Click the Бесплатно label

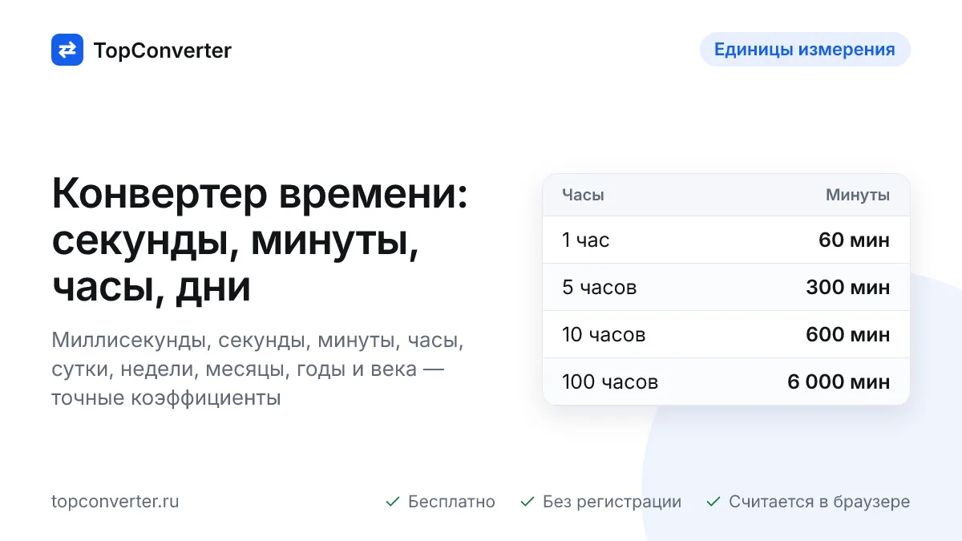click(x=451, y=502)
